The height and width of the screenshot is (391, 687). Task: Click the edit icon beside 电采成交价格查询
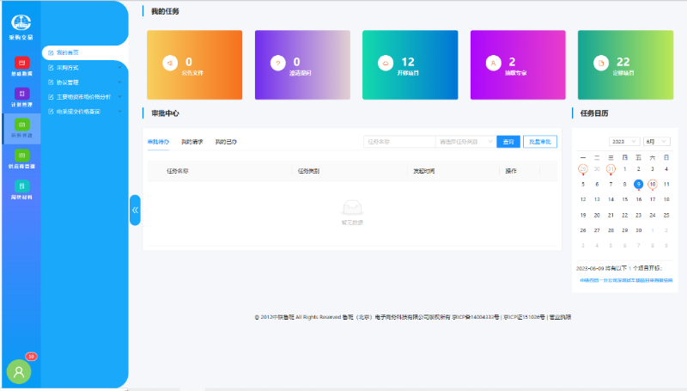coord(51,112)
